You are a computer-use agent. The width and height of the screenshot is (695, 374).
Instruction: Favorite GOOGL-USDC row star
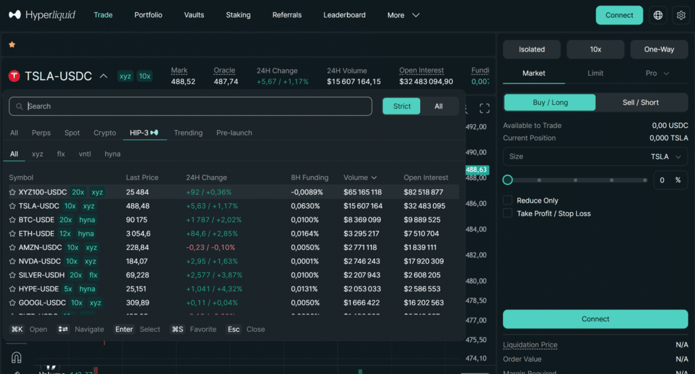12,303
